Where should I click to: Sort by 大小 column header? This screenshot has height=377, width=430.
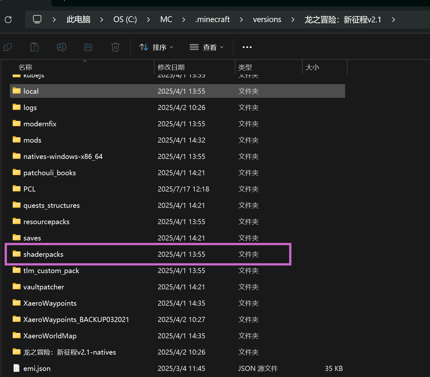pyautogui.click(x=312, y=67)
